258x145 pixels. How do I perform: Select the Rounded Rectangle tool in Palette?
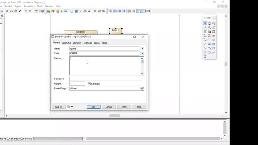pyautogui.click(x=209, y=52)
